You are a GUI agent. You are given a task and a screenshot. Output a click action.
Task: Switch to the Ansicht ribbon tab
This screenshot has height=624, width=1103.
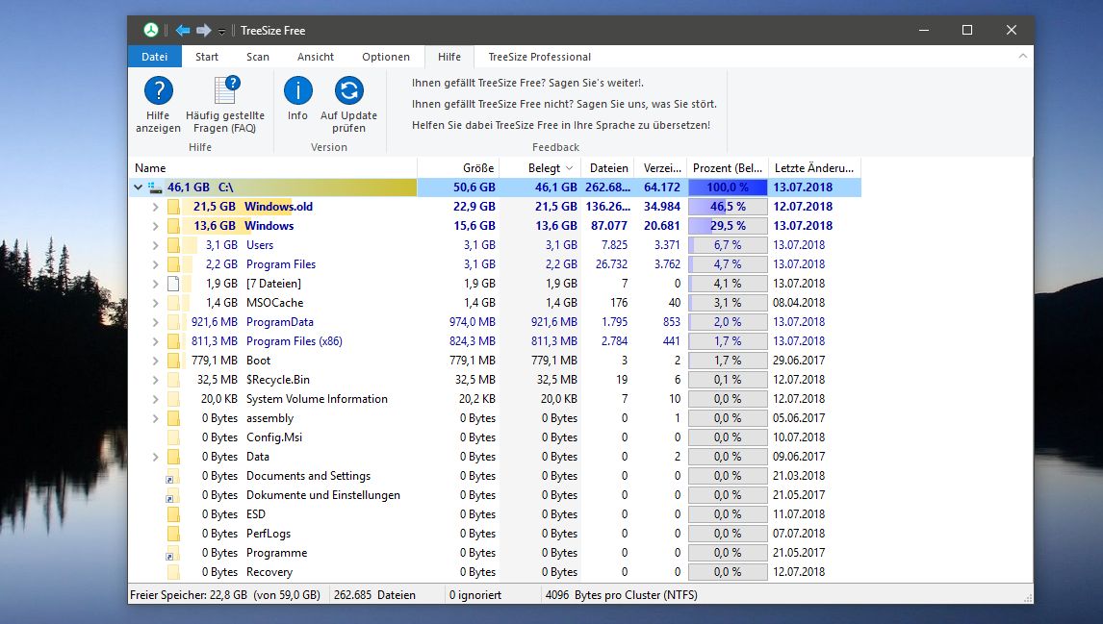point(315,57)
